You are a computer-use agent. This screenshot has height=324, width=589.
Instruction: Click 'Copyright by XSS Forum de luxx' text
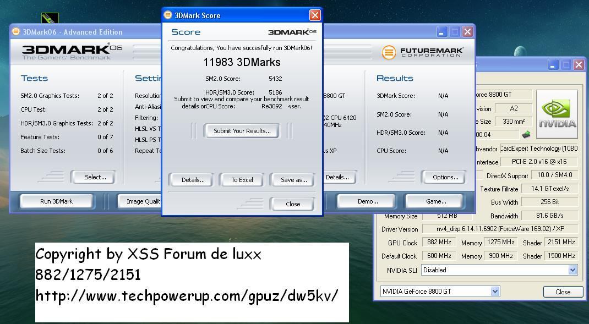coord(148,255)
